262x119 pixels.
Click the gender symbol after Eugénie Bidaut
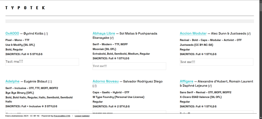(x=50, y=82)
